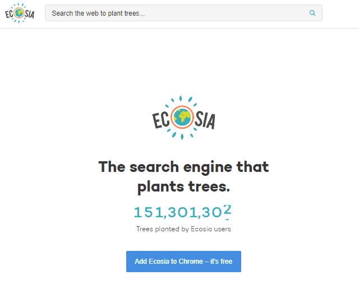Image resolution: width=359 pixels, height=294 pixels.
Task: Click the globe inside the header logo
Action: coord(19,13)
